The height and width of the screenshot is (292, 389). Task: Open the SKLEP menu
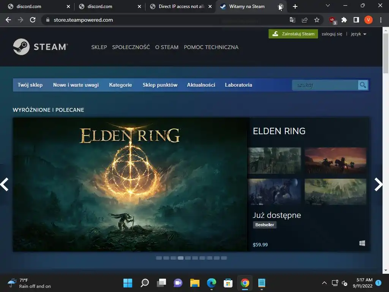[x=99, y=47]
